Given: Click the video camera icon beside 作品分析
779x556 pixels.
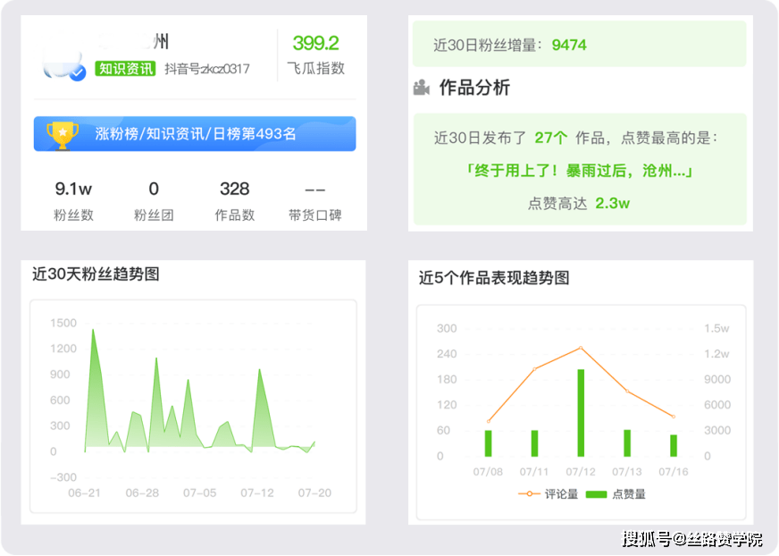Looking at the screenshot, I should click(x=422, y=88).
